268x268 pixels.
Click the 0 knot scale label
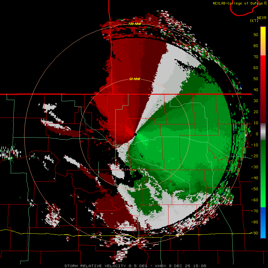pyautogui.click(x=257, y=134)
